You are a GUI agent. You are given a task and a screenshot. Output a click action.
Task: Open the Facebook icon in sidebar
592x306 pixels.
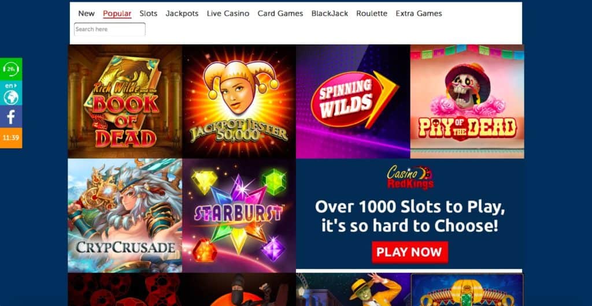tap(11, 117)
